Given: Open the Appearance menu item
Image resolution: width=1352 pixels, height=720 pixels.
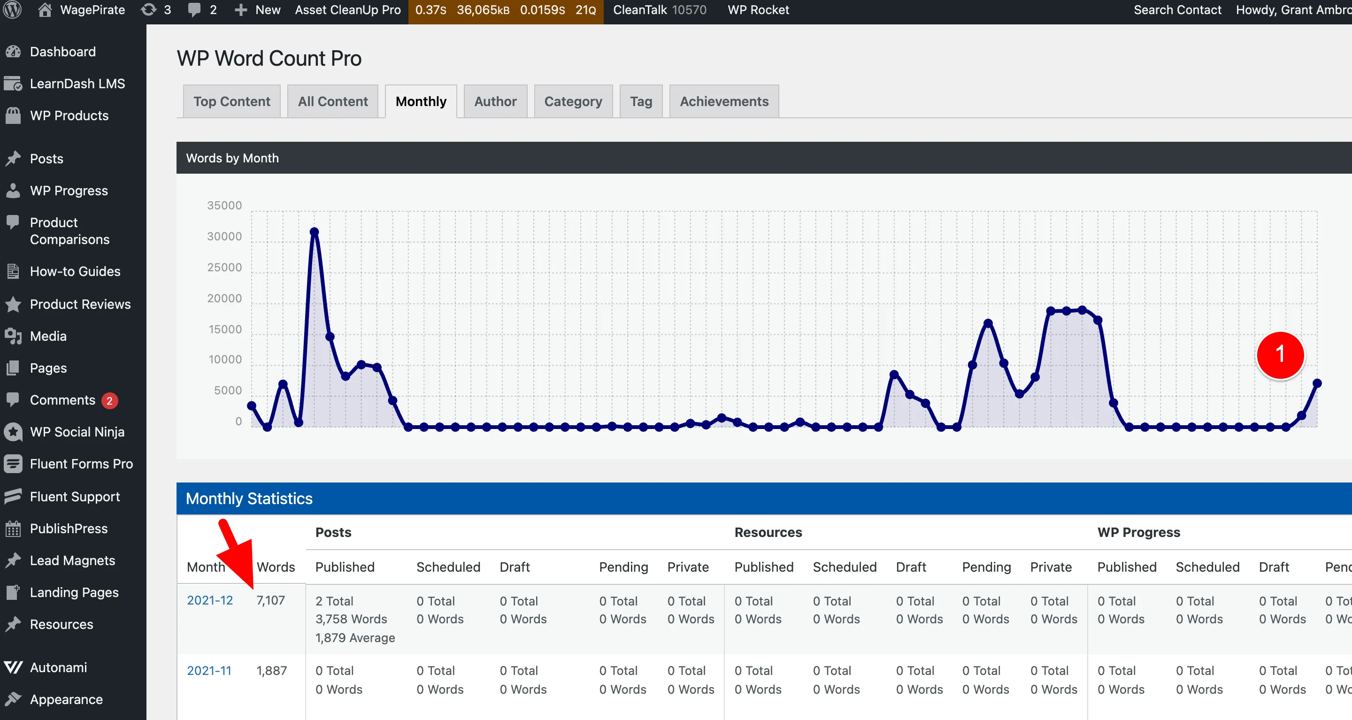Looking at the screenshot, I should point(66,699).
